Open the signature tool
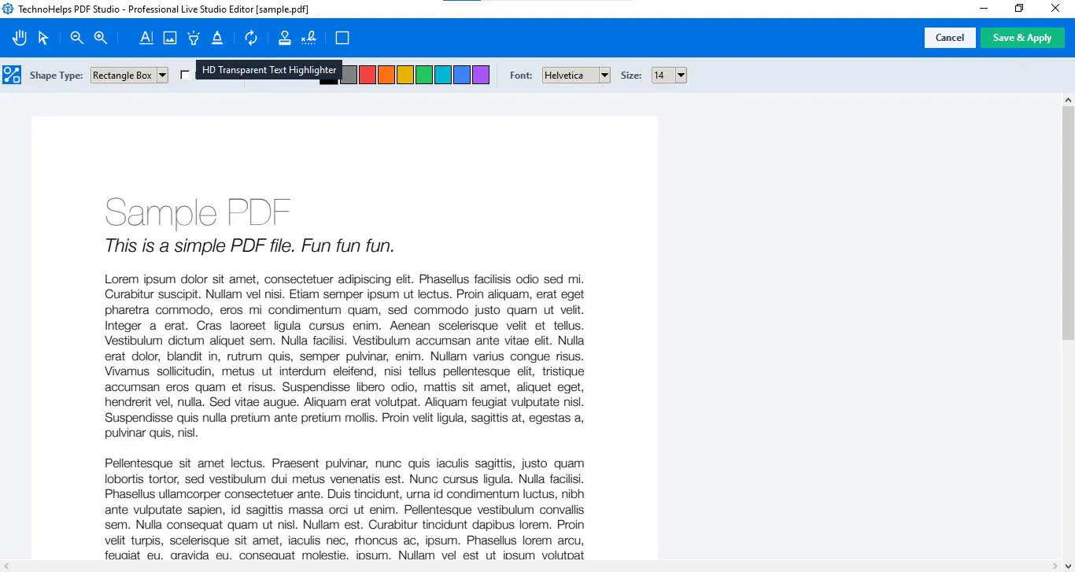This screenshot has height=572, width=1075. tap(308, 38)
